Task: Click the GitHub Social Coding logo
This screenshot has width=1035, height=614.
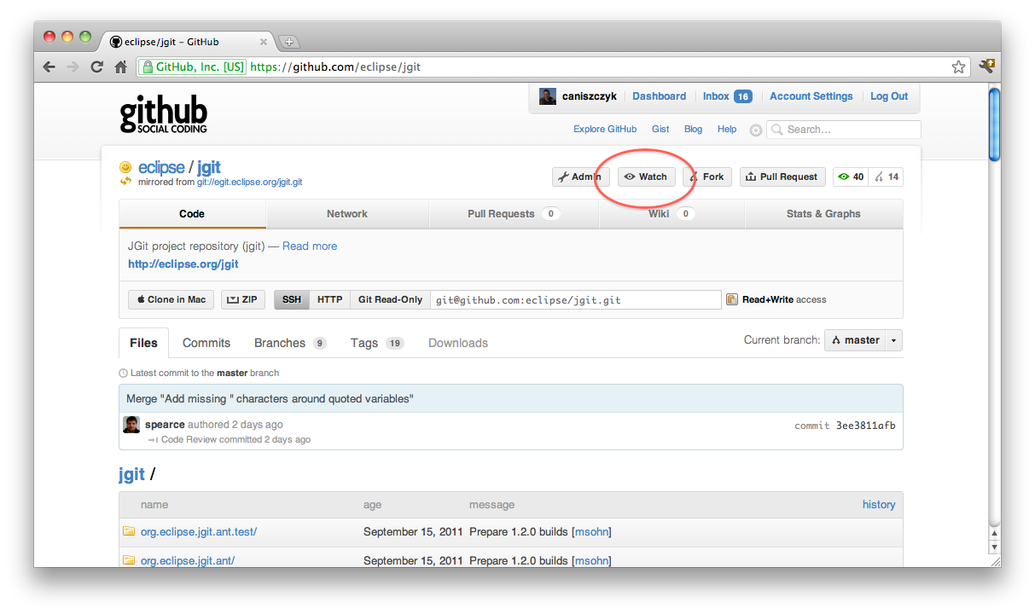Action: [163, 114]
